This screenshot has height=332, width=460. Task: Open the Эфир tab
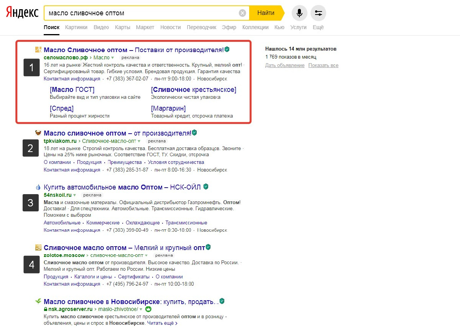point(230,27)
